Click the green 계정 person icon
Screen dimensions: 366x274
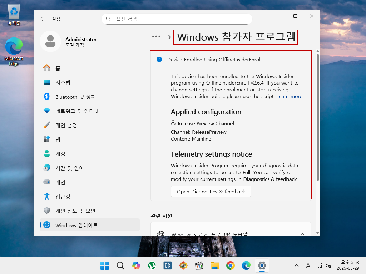coord(47,153)
